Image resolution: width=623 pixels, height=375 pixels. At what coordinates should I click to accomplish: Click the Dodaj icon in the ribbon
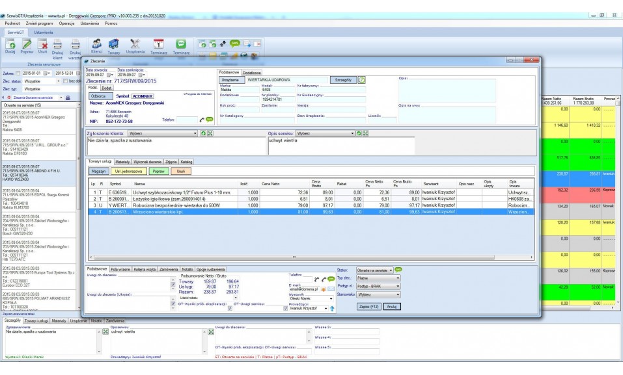(10, 44)
